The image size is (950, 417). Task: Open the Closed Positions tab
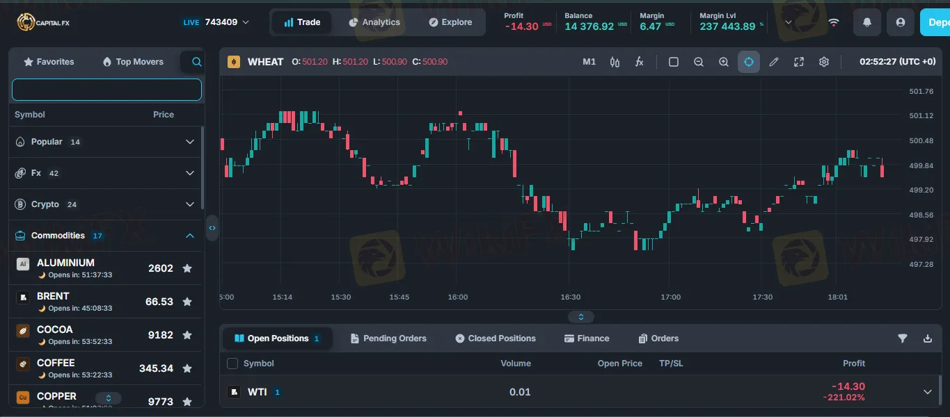(x=496, y=338)
